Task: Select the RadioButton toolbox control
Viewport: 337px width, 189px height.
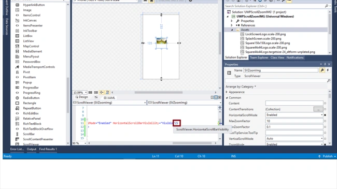Action: (x=31, y=98)
